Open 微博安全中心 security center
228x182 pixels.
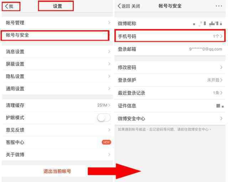(170, 119)
